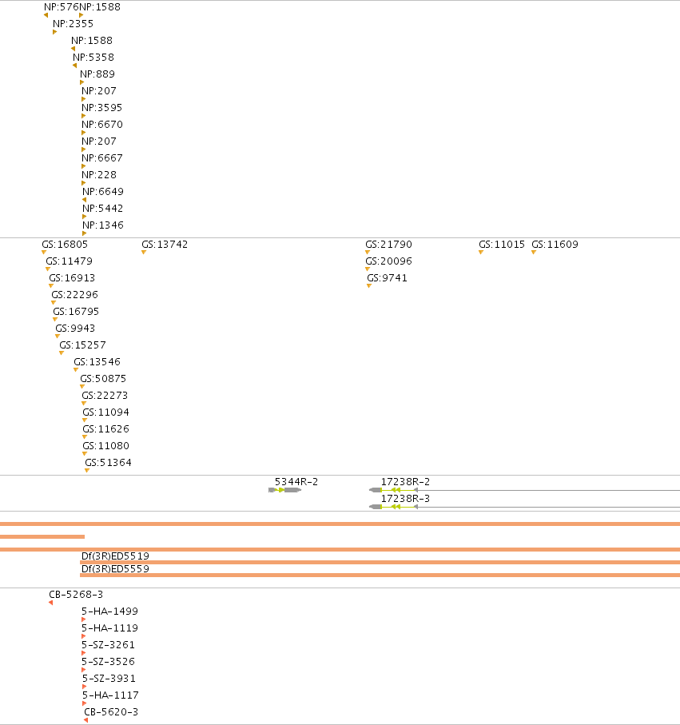Select the gene model glyph under 5344R-2
The width and height of the screenshot is (680, 725).
pyautogui.click(x=284, y=490)
